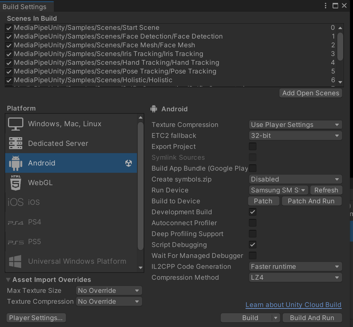Screen dimensions: 353x327
Task: Click the PS5 platform icon
Action: pos(15,242)
